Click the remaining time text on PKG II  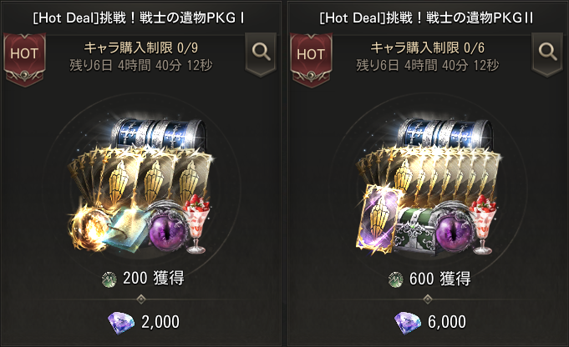(428, 66)
